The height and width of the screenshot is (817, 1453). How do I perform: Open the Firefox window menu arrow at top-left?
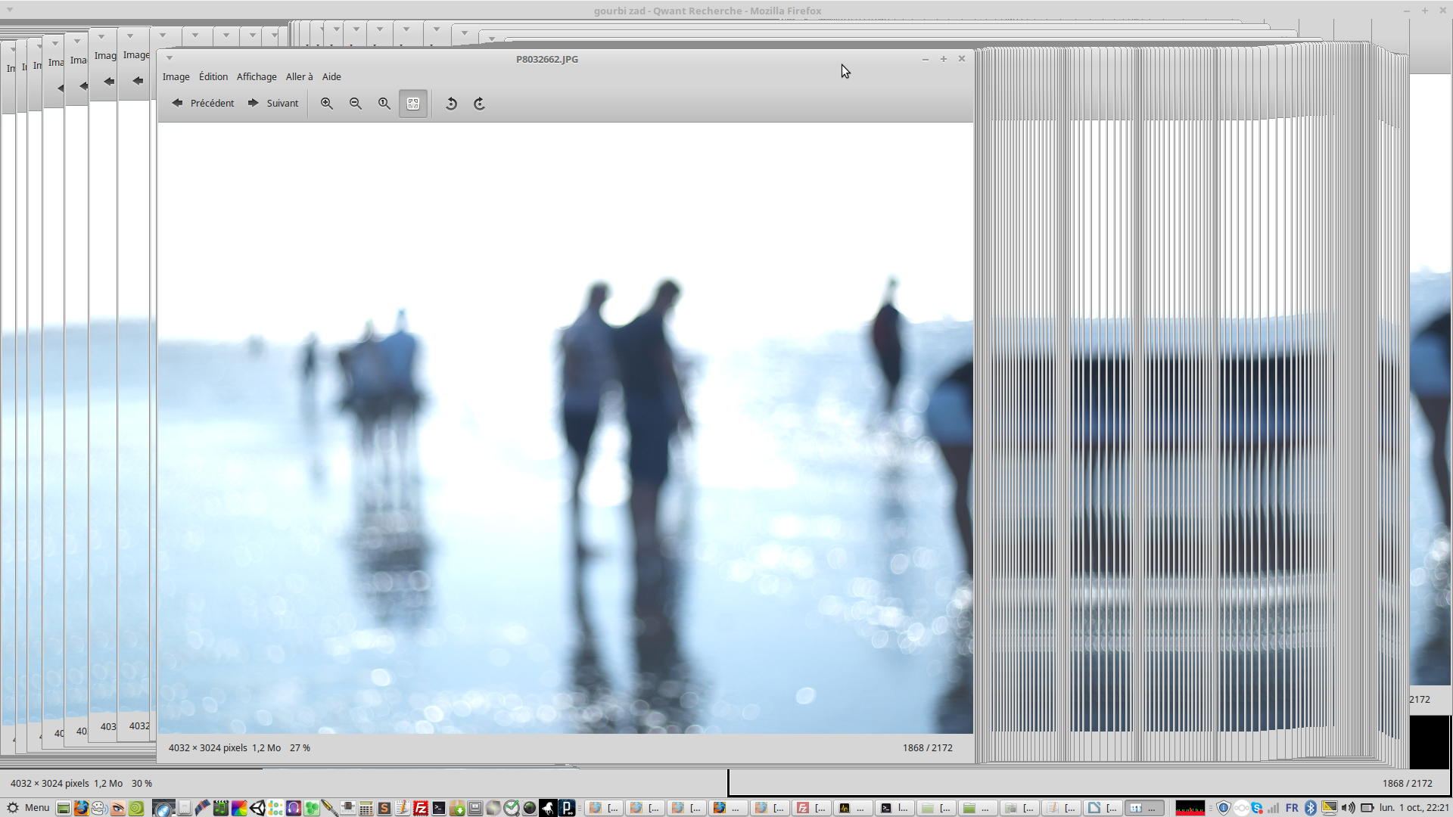[x=9, y=10]
